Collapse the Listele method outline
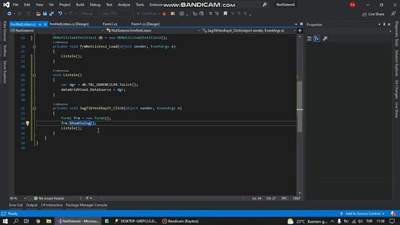This screenshot has width=400, height=225. click(34, 75)
